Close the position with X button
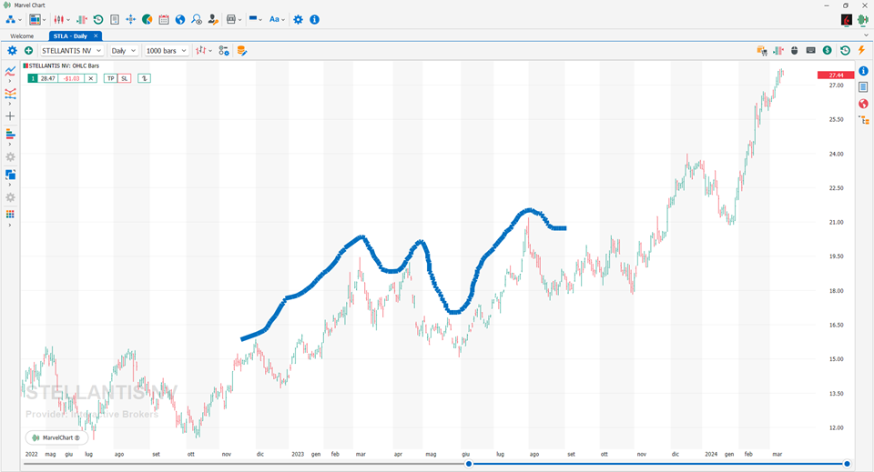The width and height of the screenshot is (874, 472). pos(91,78)
